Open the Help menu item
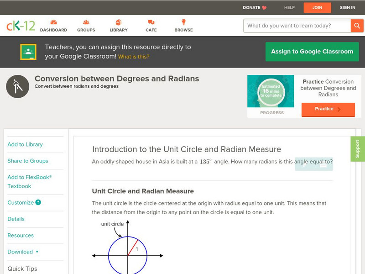The image size is (365, 274). point(289,7)
